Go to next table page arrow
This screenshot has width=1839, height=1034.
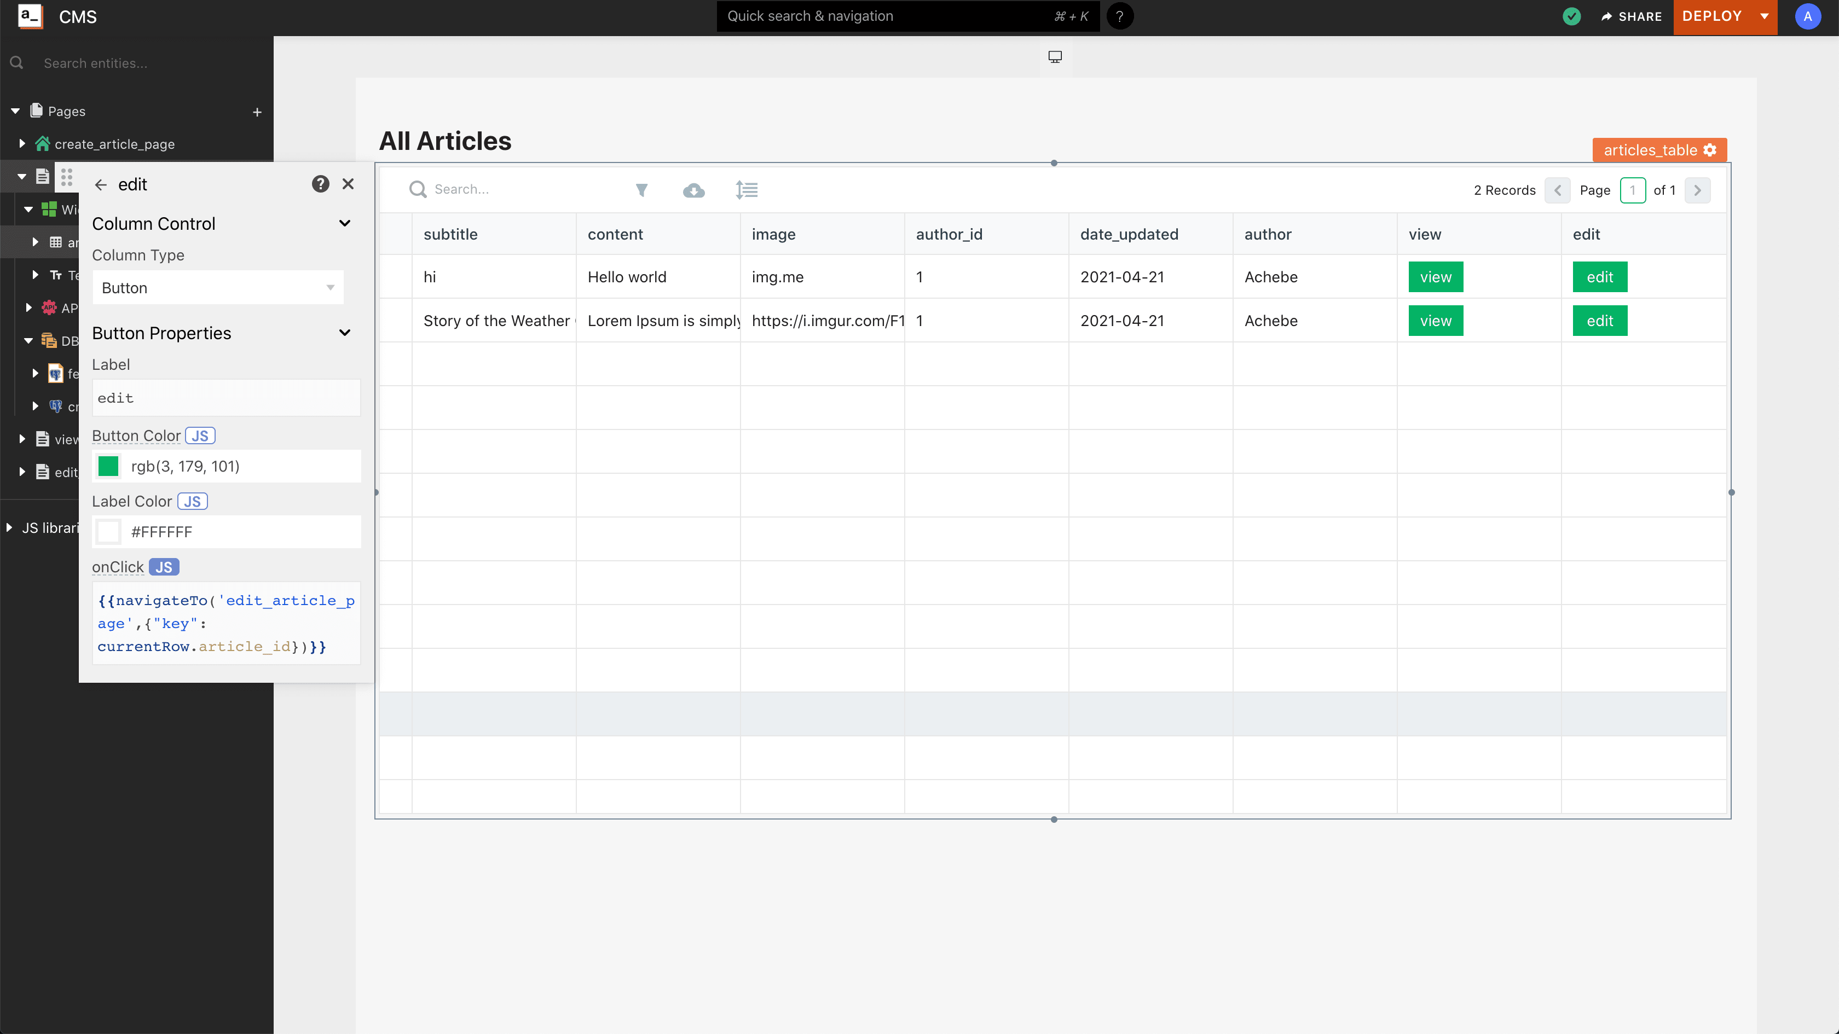click(x=1698, y=190)
